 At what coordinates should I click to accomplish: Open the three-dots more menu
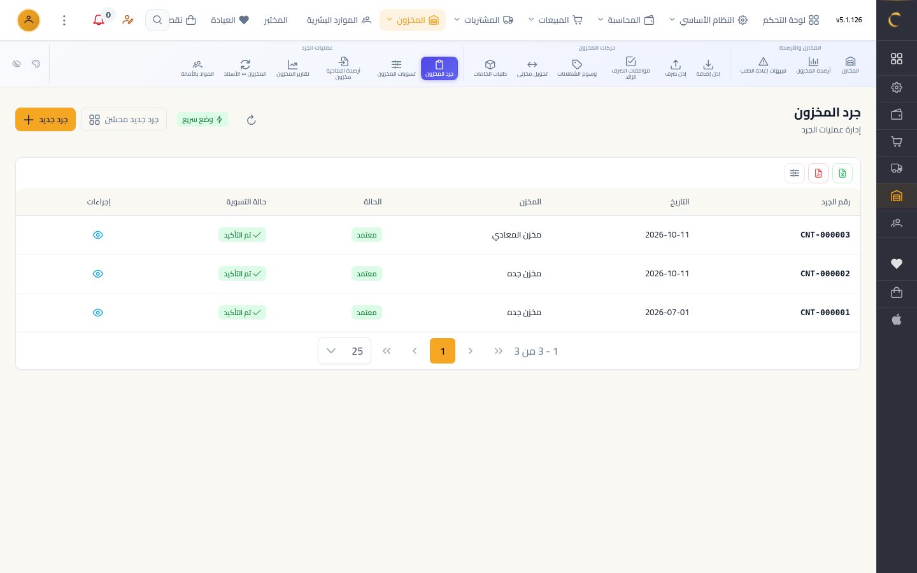(x=64, y=20)
